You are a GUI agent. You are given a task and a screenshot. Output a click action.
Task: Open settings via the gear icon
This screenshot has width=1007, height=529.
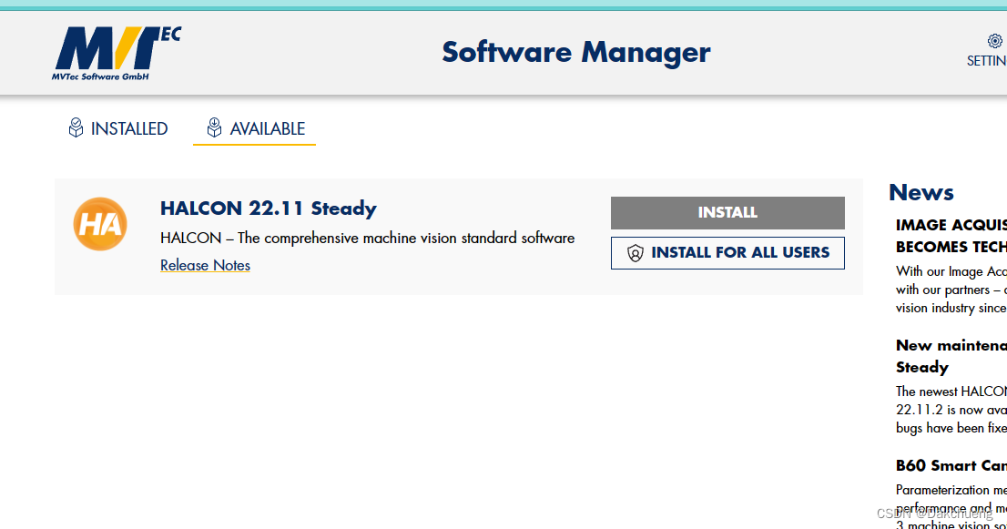click(x=994, y=41)
